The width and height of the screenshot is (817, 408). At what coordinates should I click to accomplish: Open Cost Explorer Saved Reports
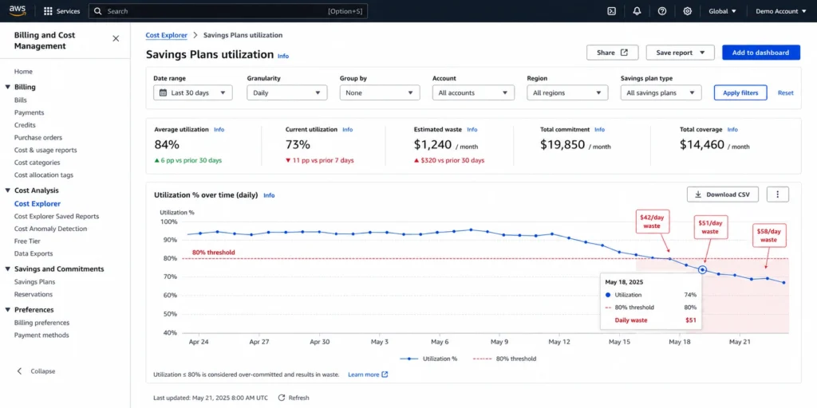pos(57,216)
